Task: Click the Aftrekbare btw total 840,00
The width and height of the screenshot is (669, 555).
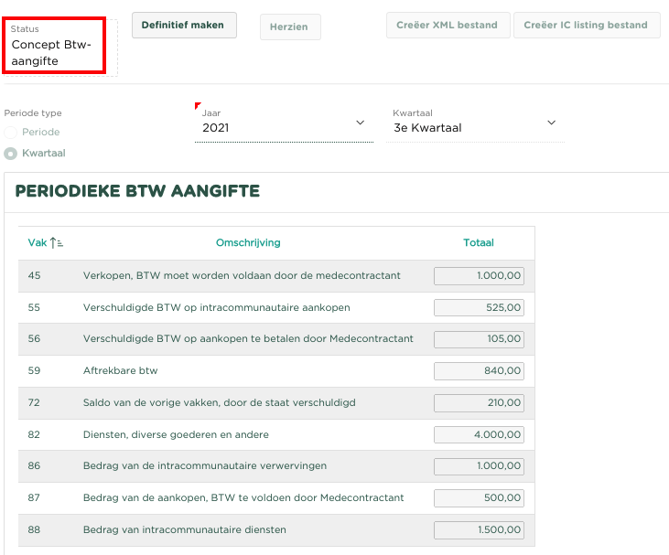Action: 479,371
